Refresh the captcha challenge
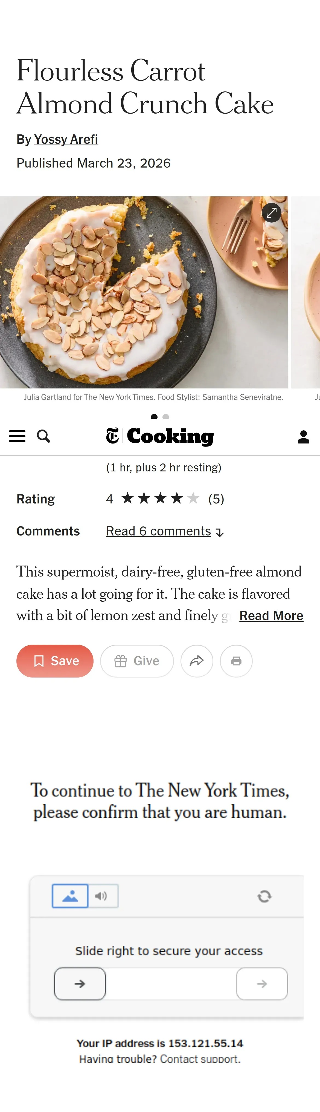The width and height of the screenshot is (320, 1112). pos(264,896)
